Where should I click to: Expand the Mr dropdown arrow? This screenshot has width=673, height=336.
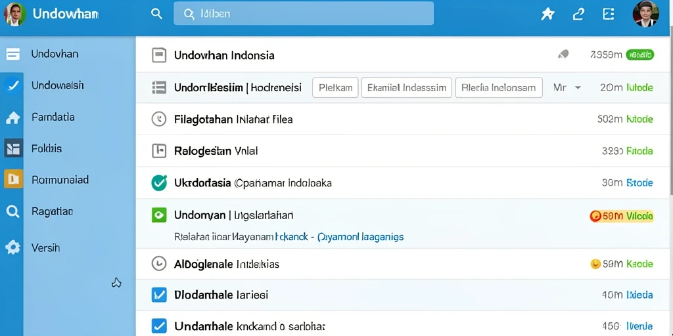[x=578, y=88]
